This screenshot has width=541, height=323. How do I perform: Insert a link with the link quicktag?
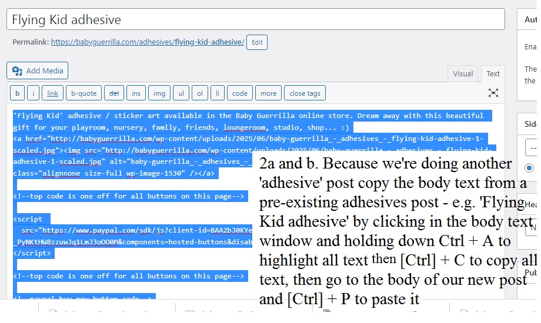pyautogui.click(x=52, y=93)
